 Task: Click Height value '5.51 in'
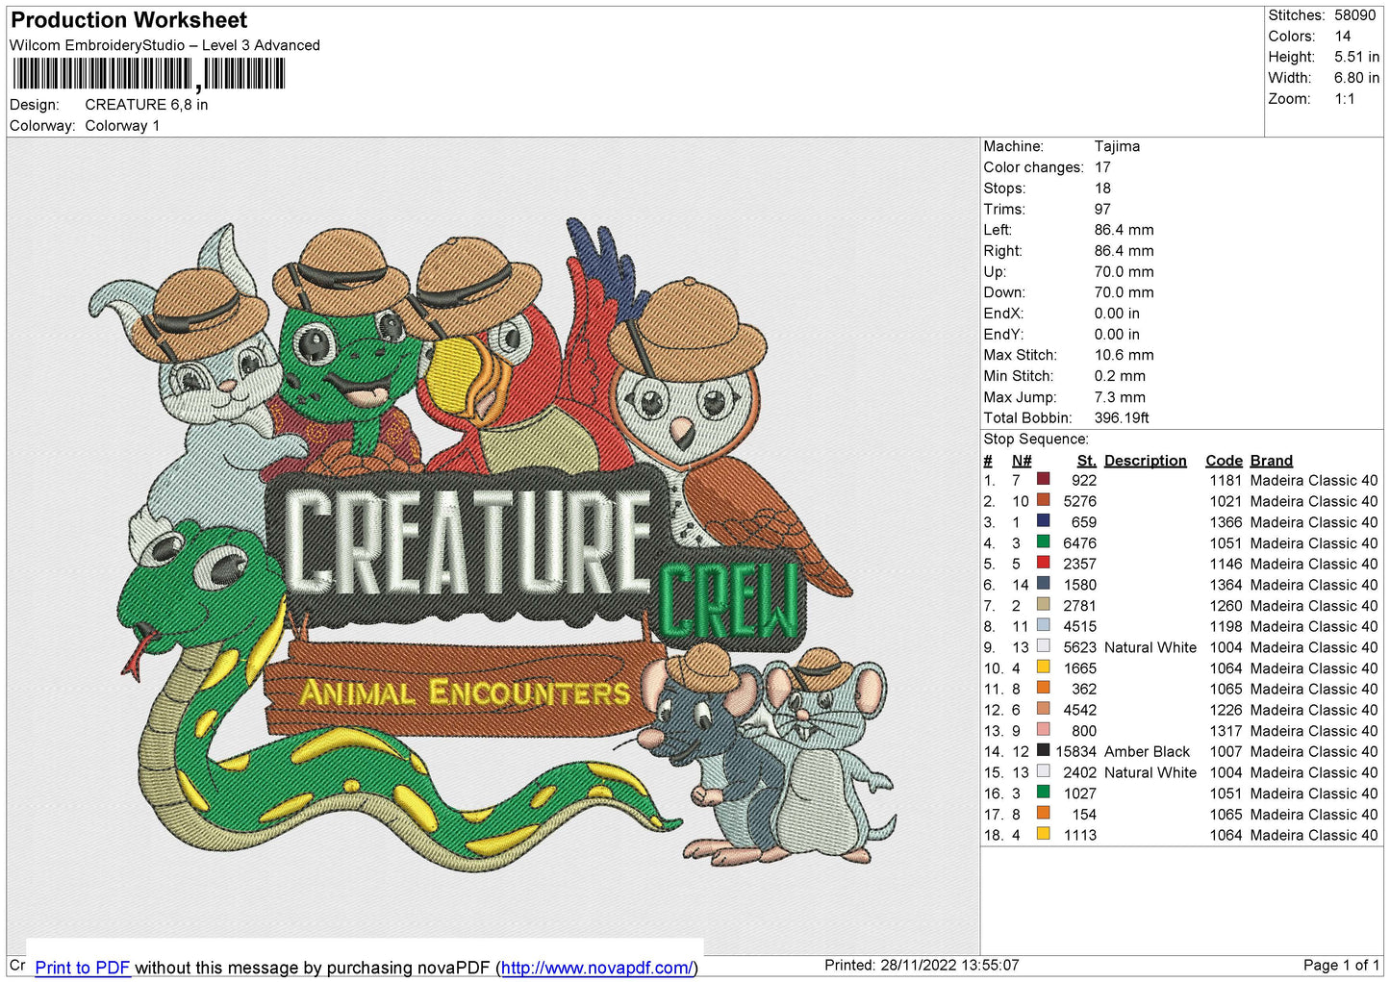pyautogui.click(x=1356, y=58)
